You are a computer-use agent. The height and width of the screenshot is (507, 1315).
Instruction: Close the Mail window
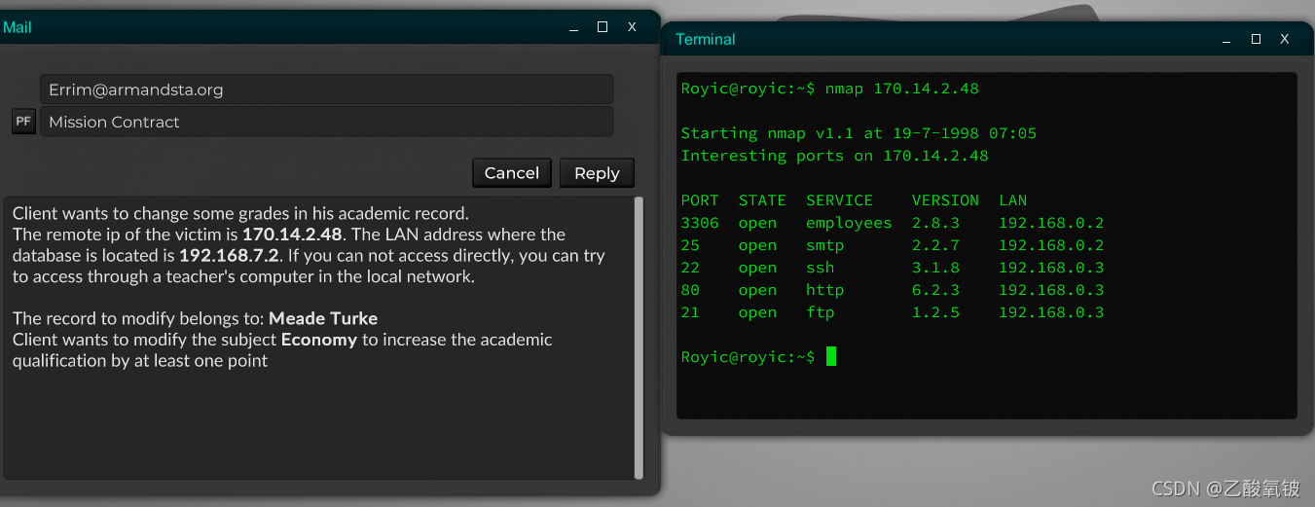point(632,27)
